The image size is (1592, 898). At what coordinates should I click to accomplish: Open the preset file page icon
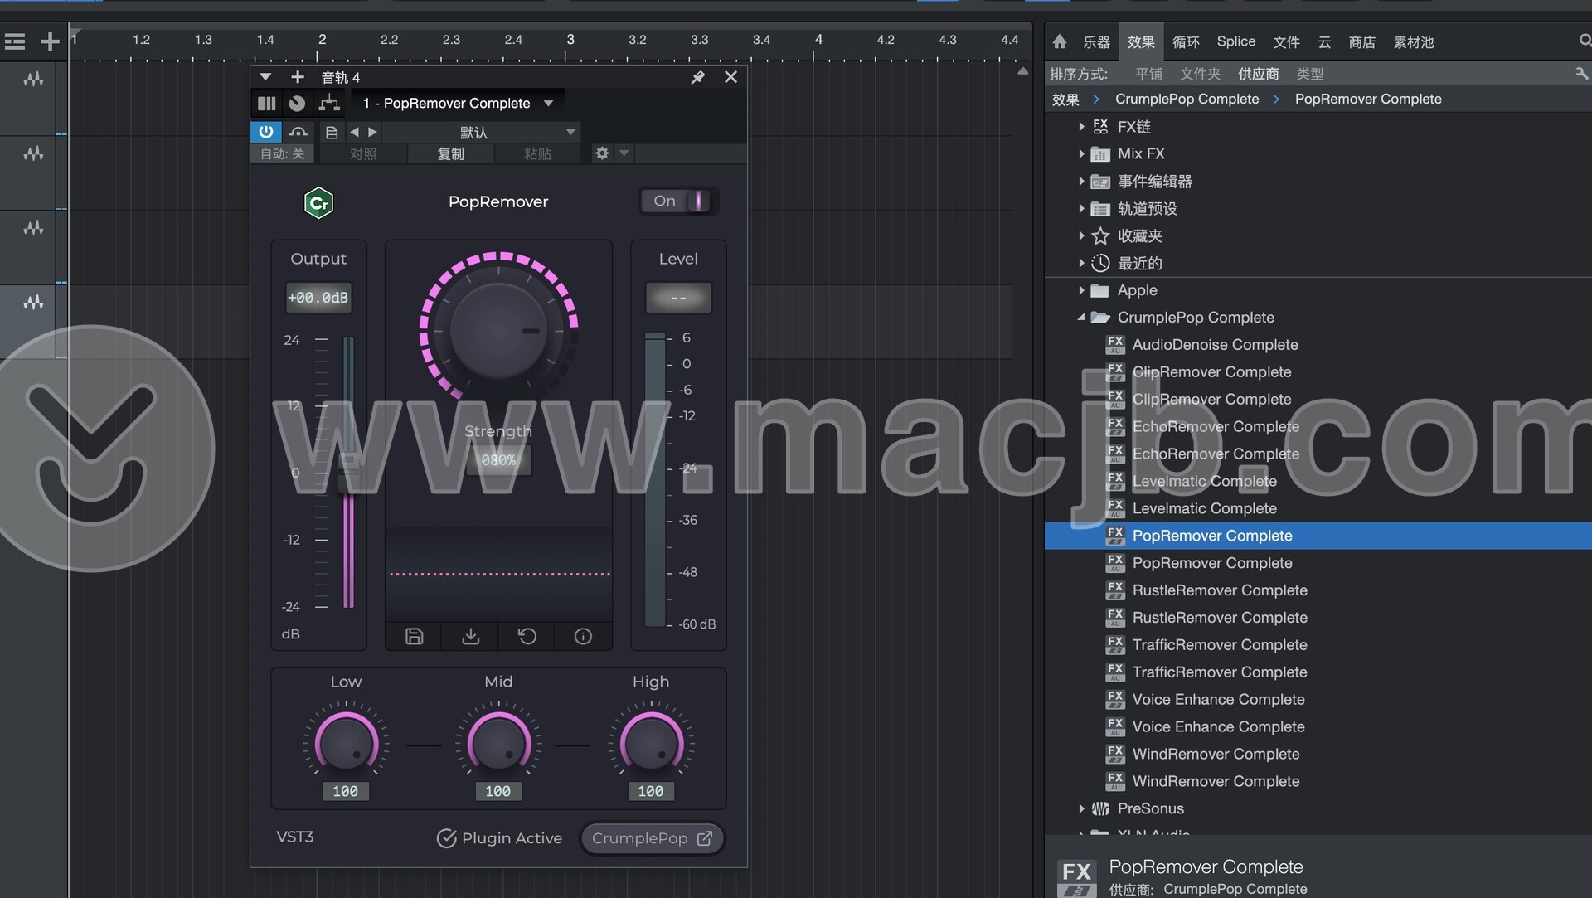(x=332, y=132)
